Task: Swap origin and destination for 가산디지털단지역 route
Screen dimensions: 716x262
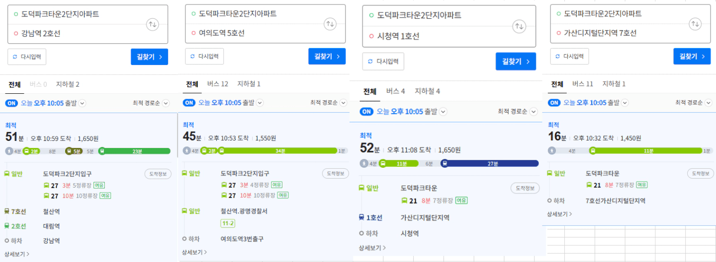Action: click(695, 24)
